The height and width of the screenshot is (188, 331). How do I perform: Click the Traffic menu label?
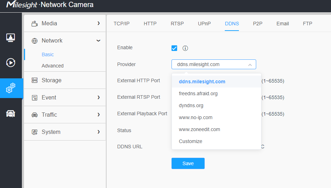[49, 115]
